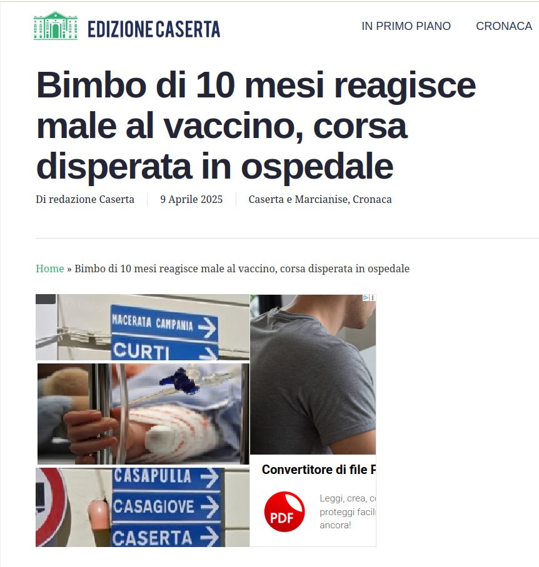Follow the Home breadcrumb link
This screenshot has height=567, width=539.
tap(49, 269)
